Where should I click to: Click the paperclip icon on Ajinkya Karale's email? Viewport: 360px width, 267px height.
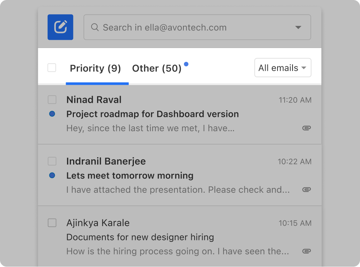[306, 251]
